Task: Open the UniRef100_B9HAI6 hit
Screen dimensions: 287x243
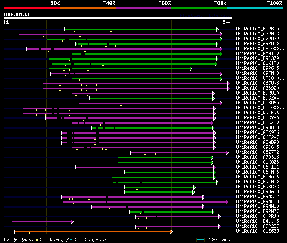Action: tap(257, 177)
